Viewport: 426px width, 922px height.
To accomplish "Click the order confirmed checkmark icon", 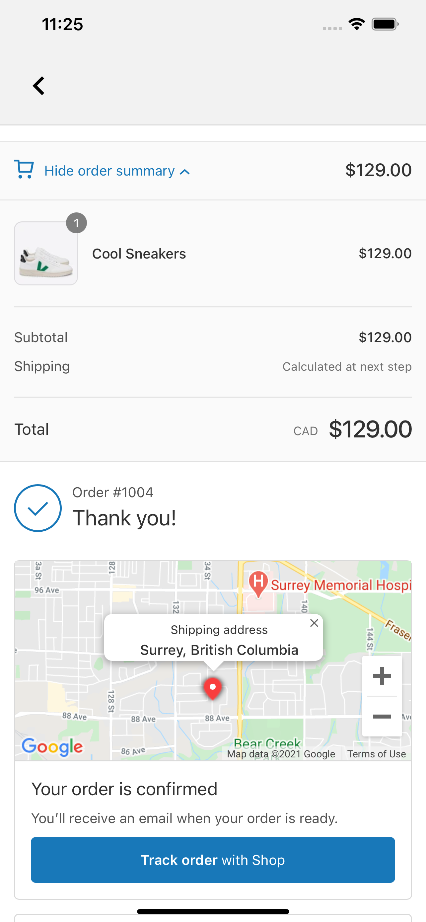I will click(38, 508).
